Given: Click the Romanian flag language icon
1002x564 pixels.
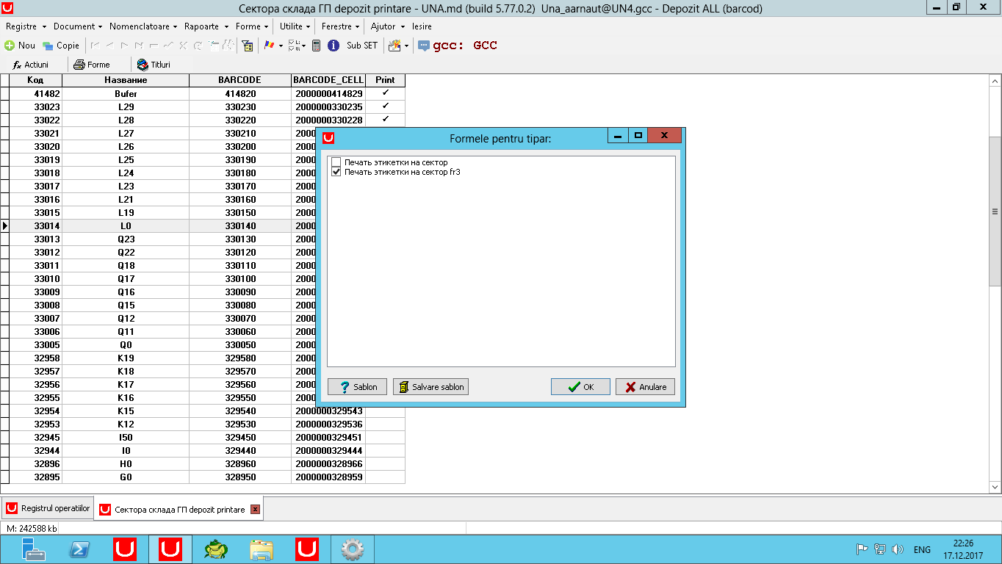Looking at the screenshot, I should (269, 46).
